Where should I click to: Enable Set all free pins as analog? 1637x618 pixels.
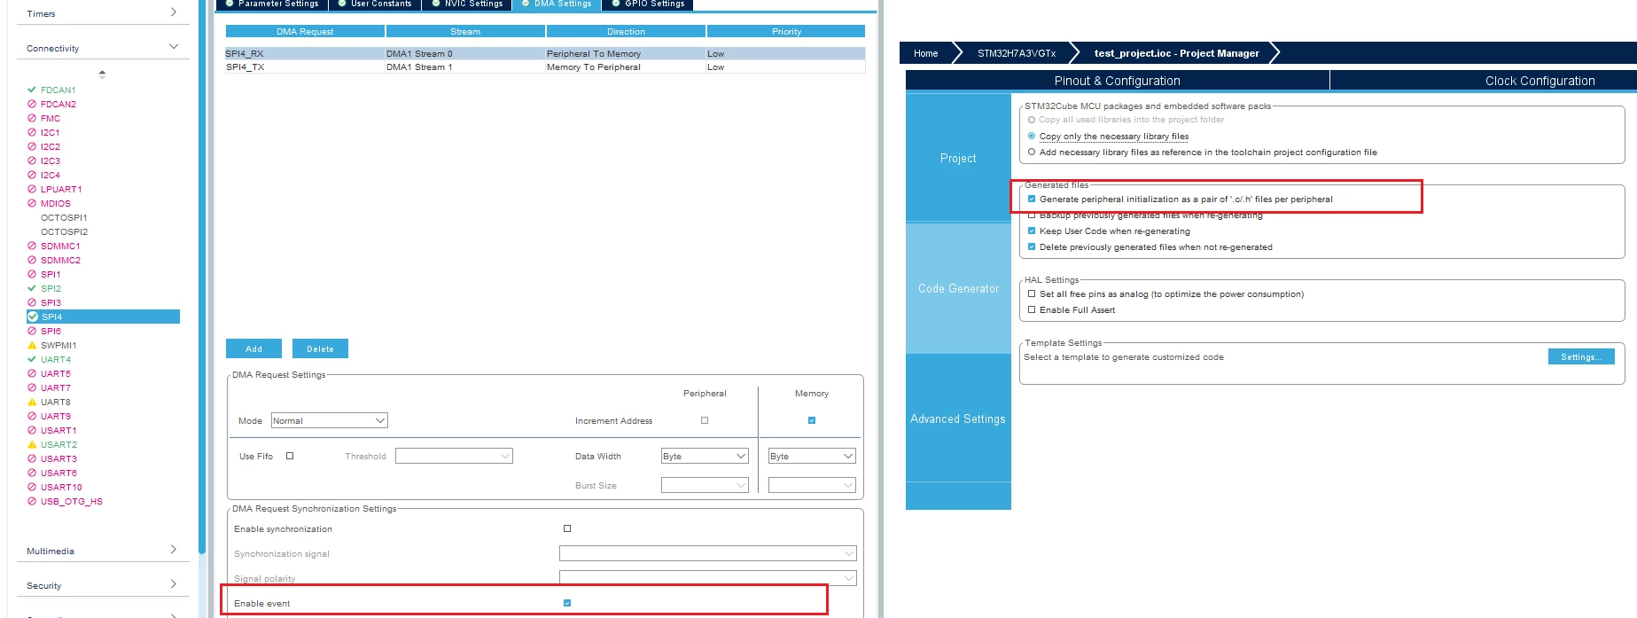1032,294
